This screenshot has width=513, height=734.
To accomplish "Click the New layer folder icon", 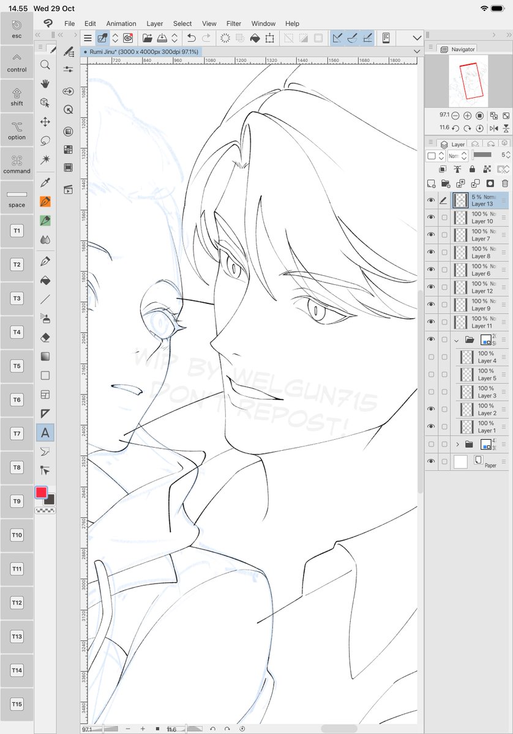I will click(446, 183).
